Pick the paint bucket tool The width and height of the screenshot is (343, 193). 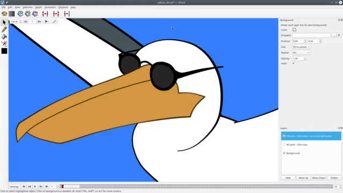[x=4, y=36]
